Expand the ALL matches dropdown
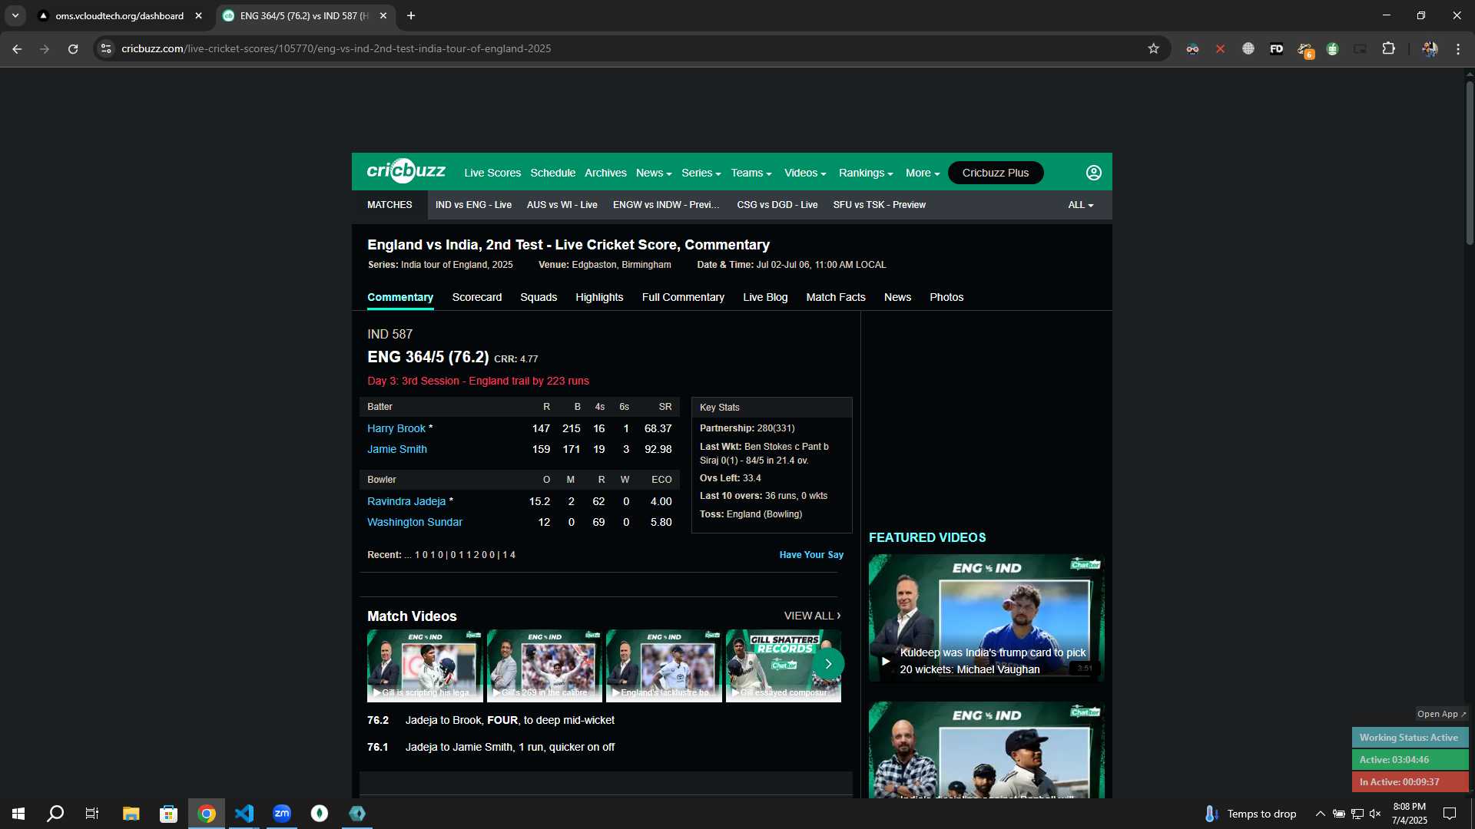The width and height of the screenshot is (1475, 829). pyautogui.click(x=1080, y=205)
